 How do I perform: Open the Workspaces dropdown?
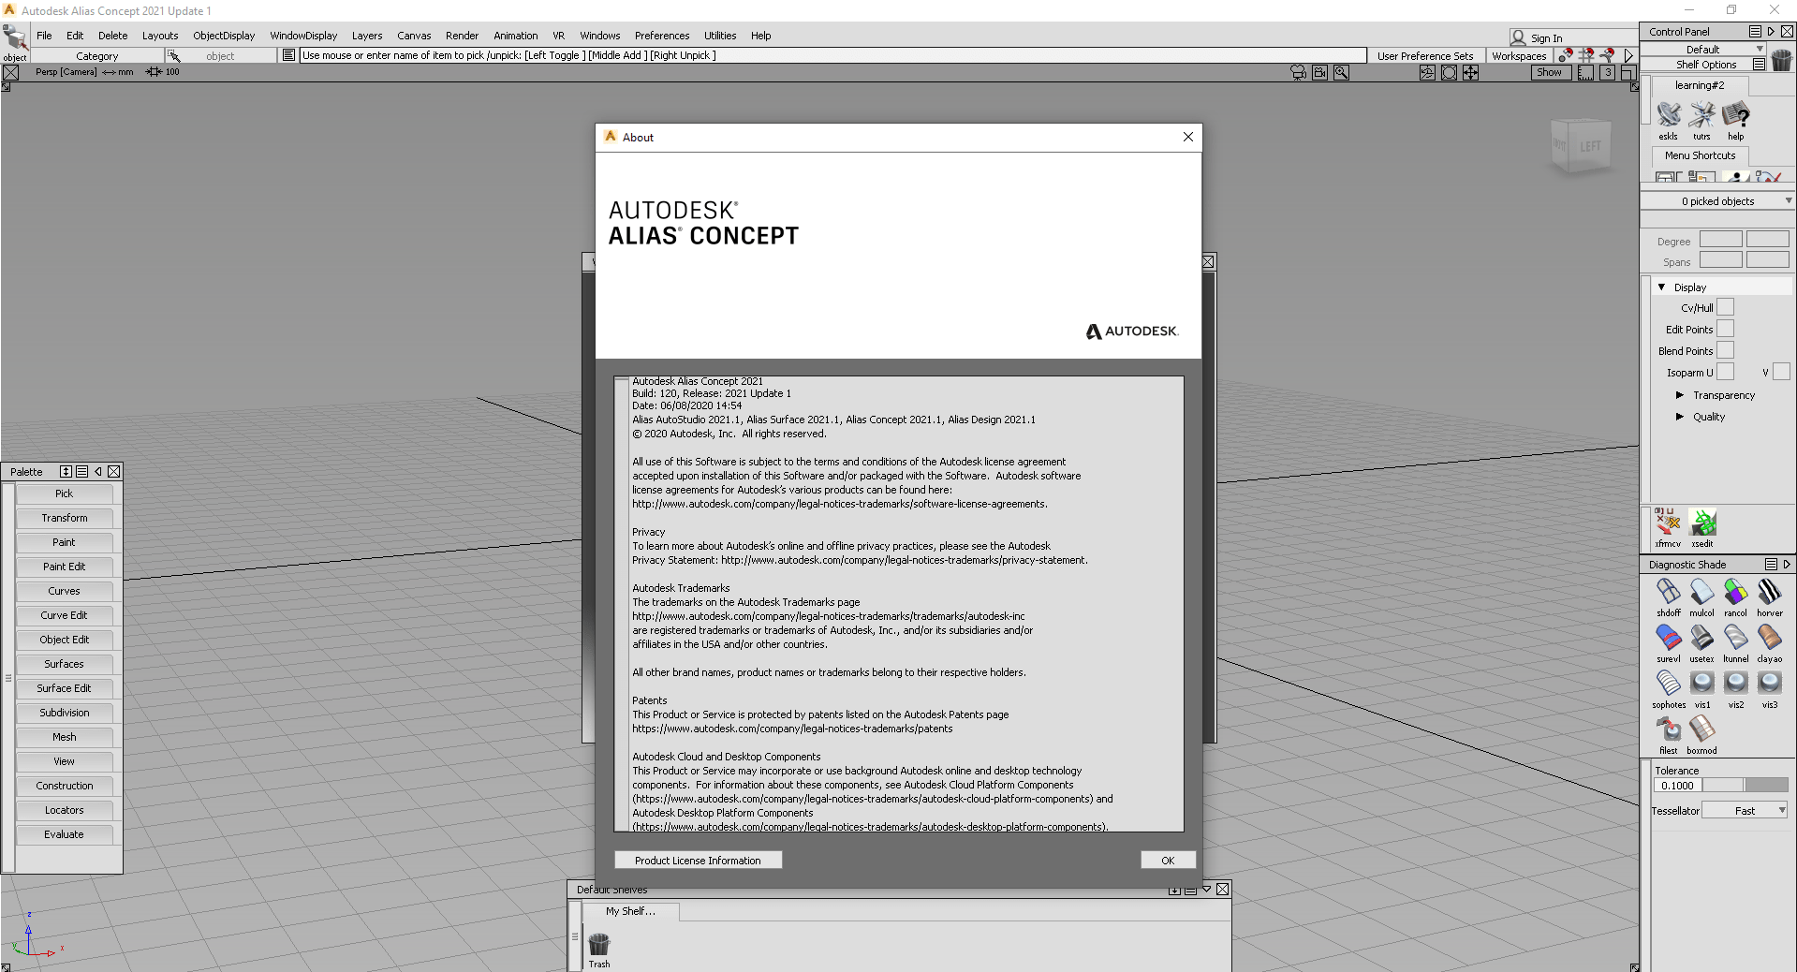(x=1519, y=56)
